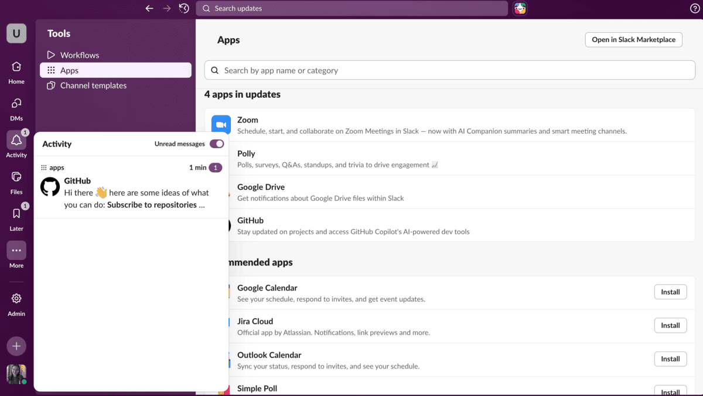
Task: Click the plus button to add new
Action: point(16,346)
